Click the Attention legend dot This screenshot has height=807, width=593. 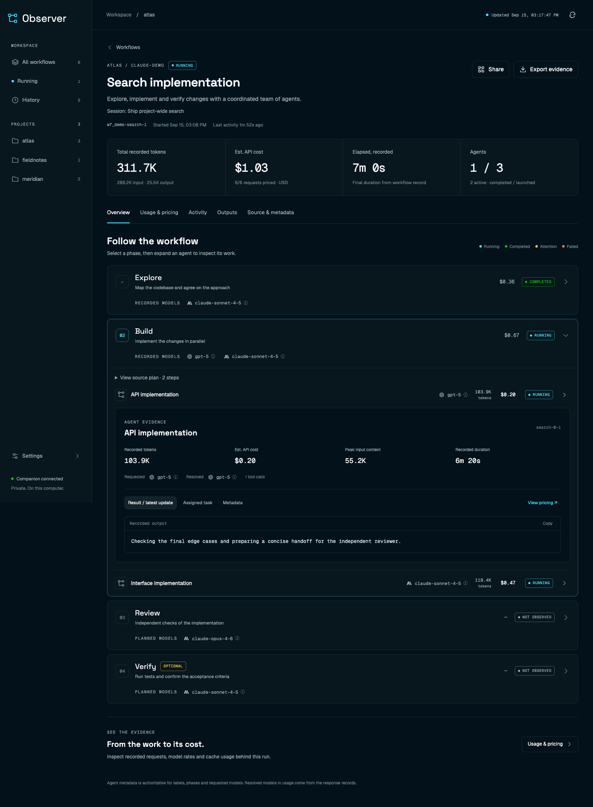[x=537, y=246]
